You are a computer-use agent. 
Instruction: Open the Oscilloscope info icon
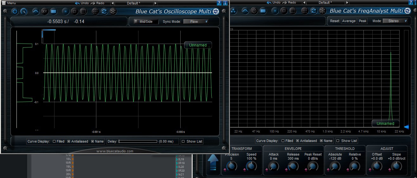225,3
